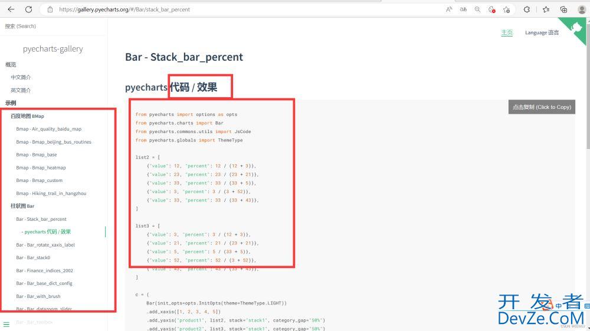Open Bmap - Bmap_heatmap example

pos(41,168)
